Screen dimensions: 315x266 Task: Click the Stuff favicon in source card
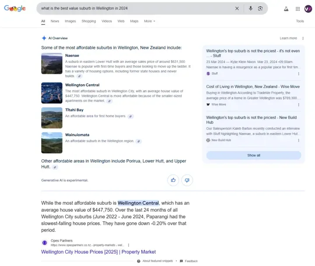(208, 73)
